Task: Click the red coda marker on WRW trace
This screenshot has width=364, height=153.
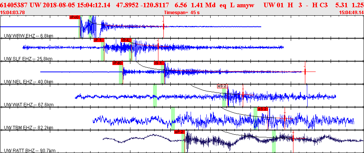Action: pos(163,27)
